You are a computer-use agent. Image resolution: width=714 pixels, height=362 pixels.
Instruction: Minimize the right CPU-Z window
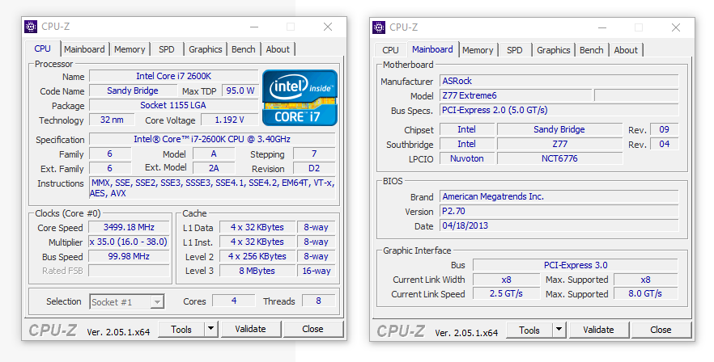[602, 27]
